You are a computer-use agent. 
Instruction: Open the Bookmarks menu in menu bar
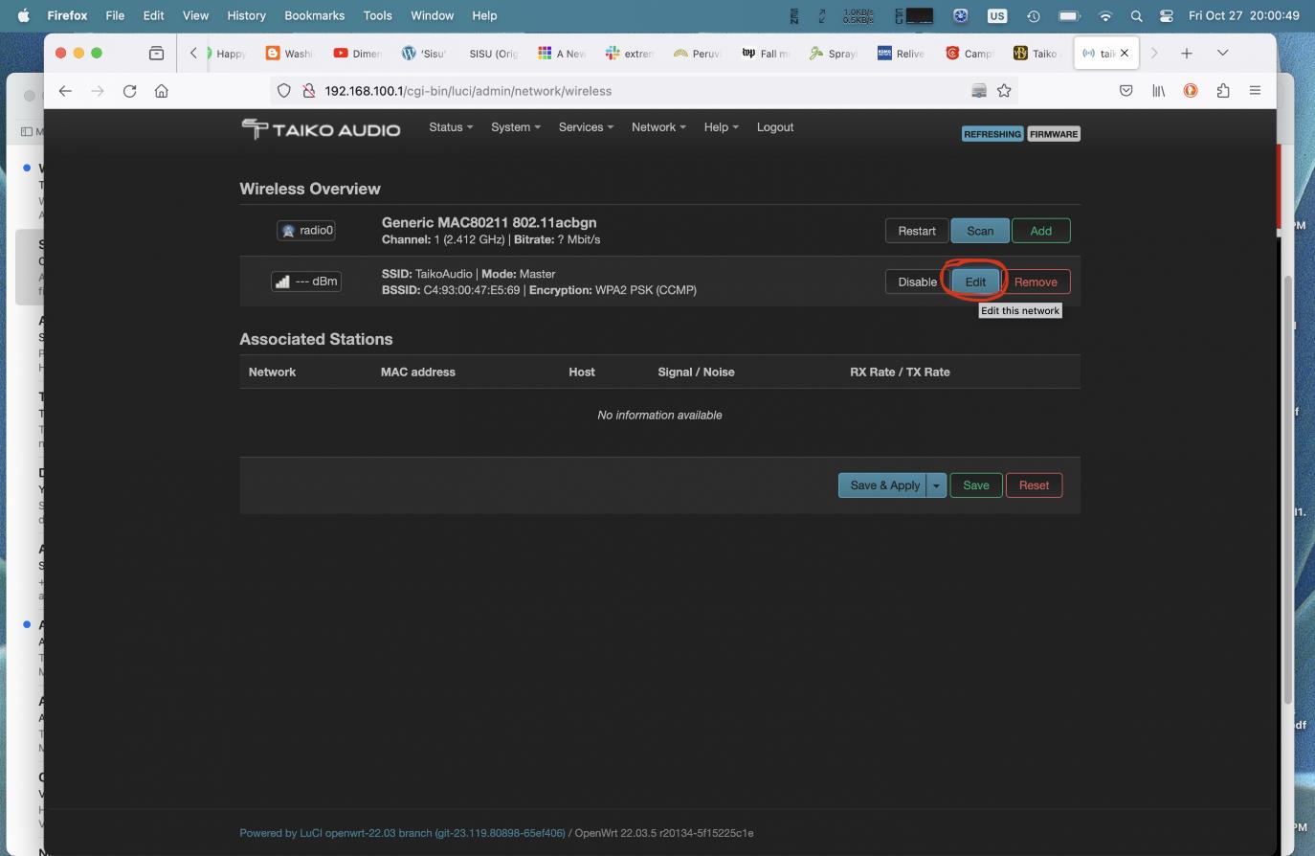tap(314, 15)
